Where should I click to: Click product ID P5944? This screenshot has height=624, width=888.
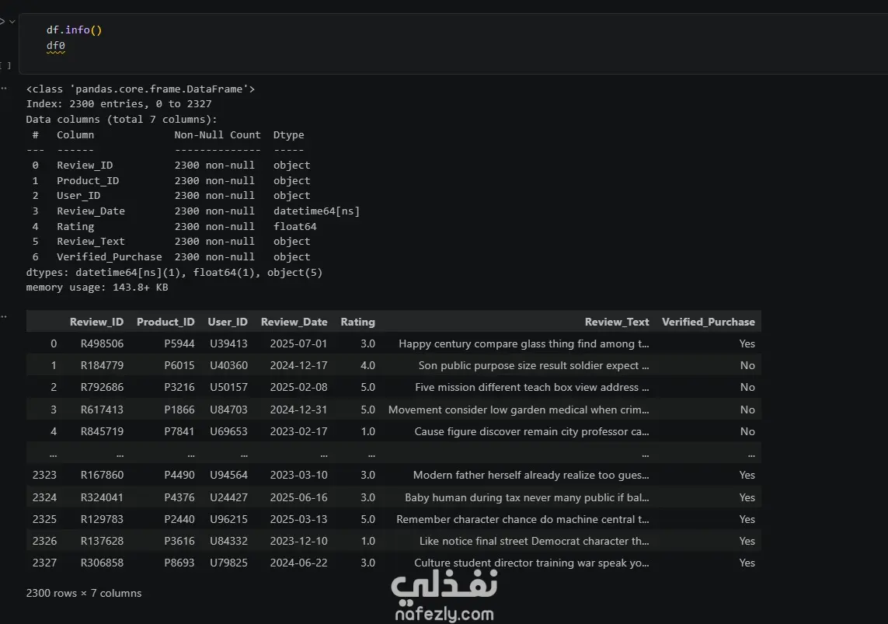(x=179, y=343)
